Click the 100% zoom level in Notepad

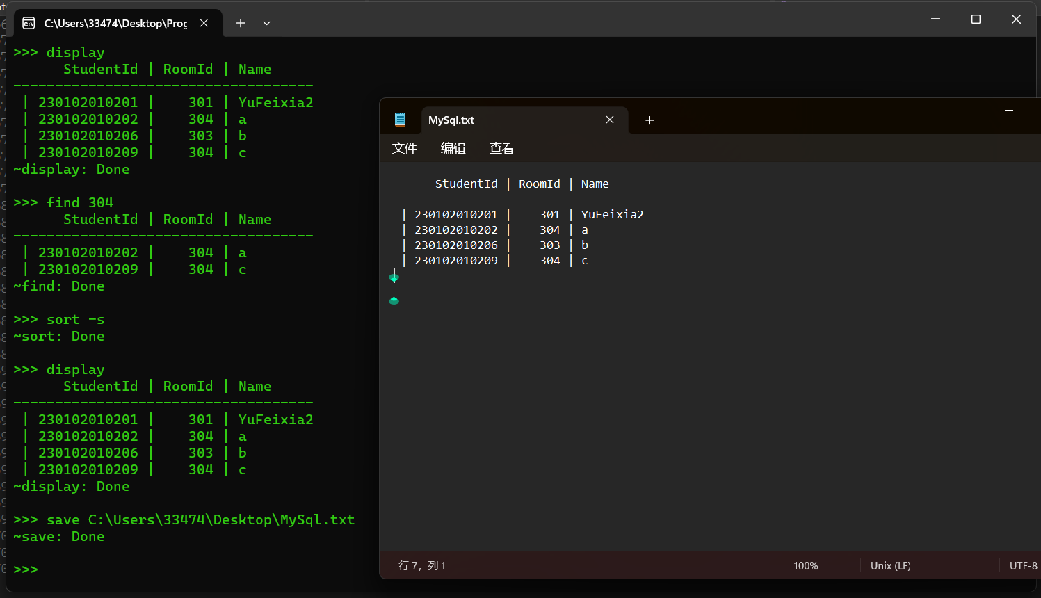point(805,566)
